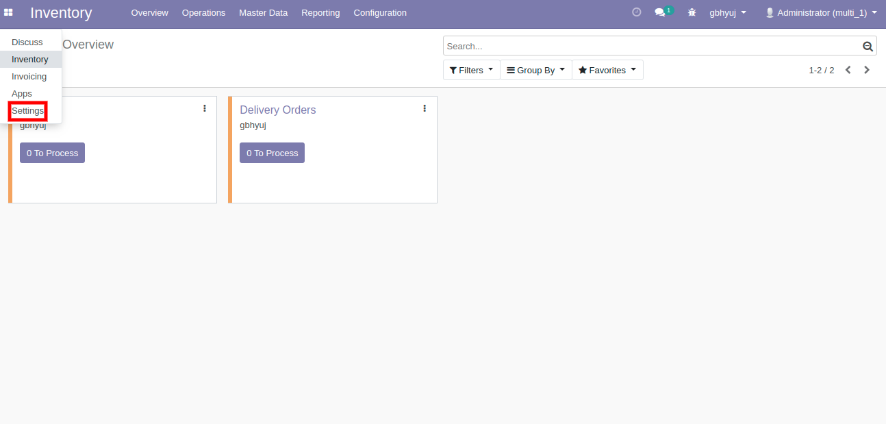Choose Discuss from the apps menu
Viewport: 886px width, 424px height.
pos(27,42)
